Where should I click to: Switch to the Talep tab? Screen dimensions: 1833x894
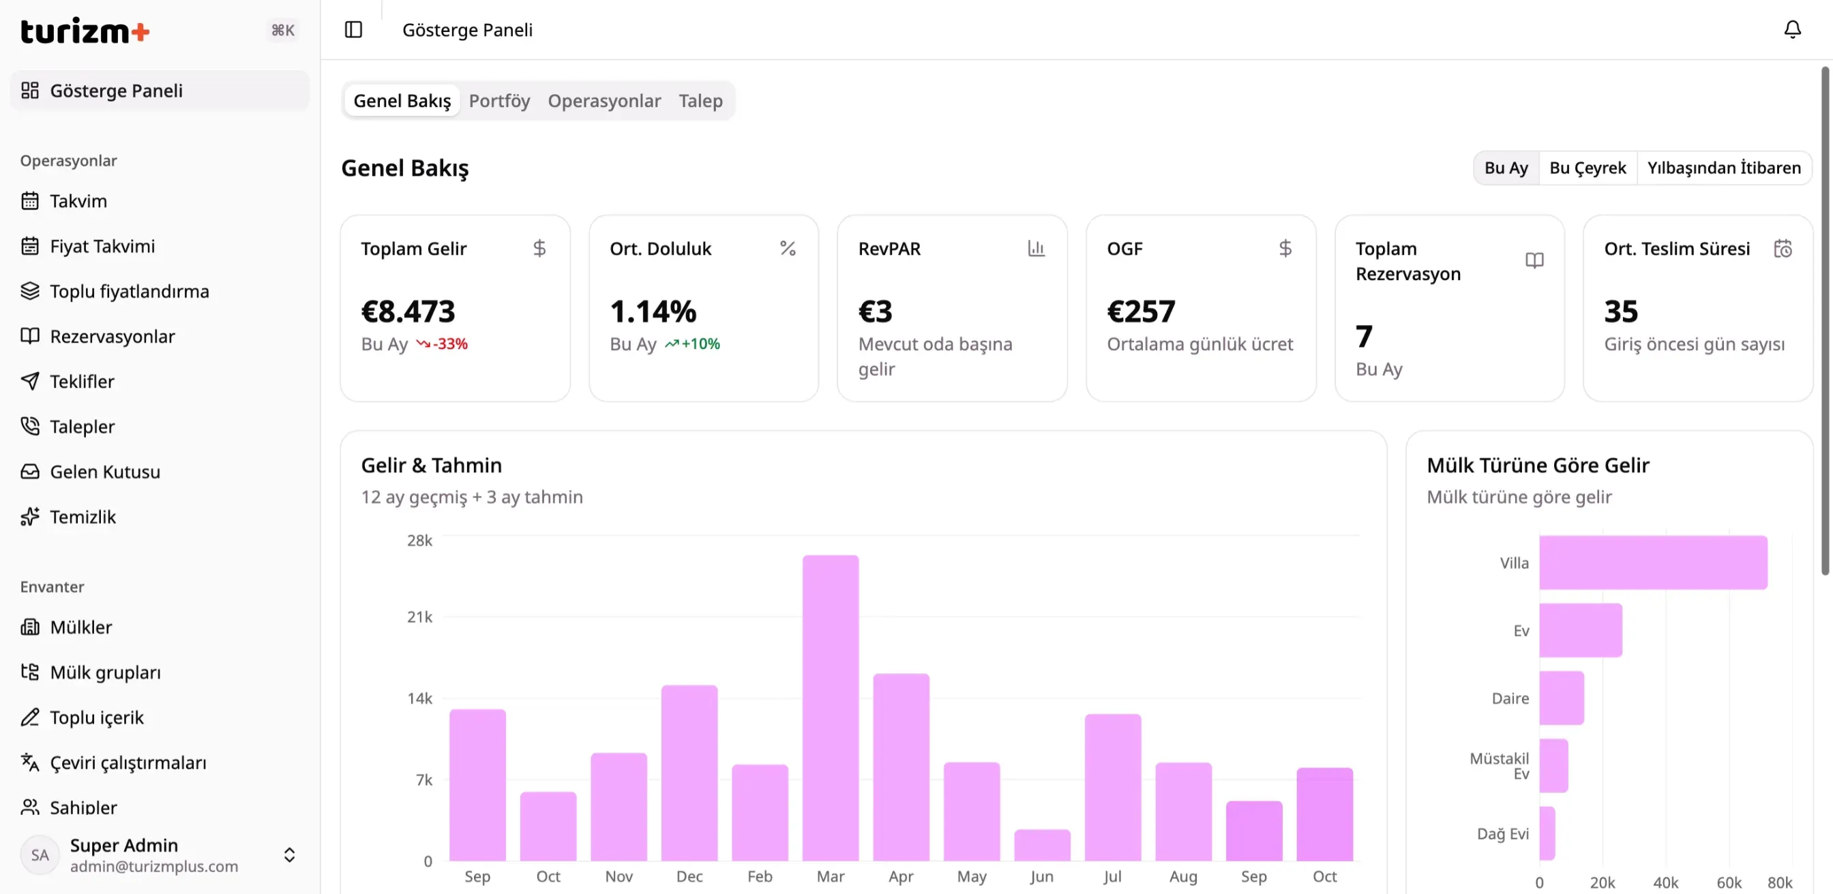(x=700, y=101)
